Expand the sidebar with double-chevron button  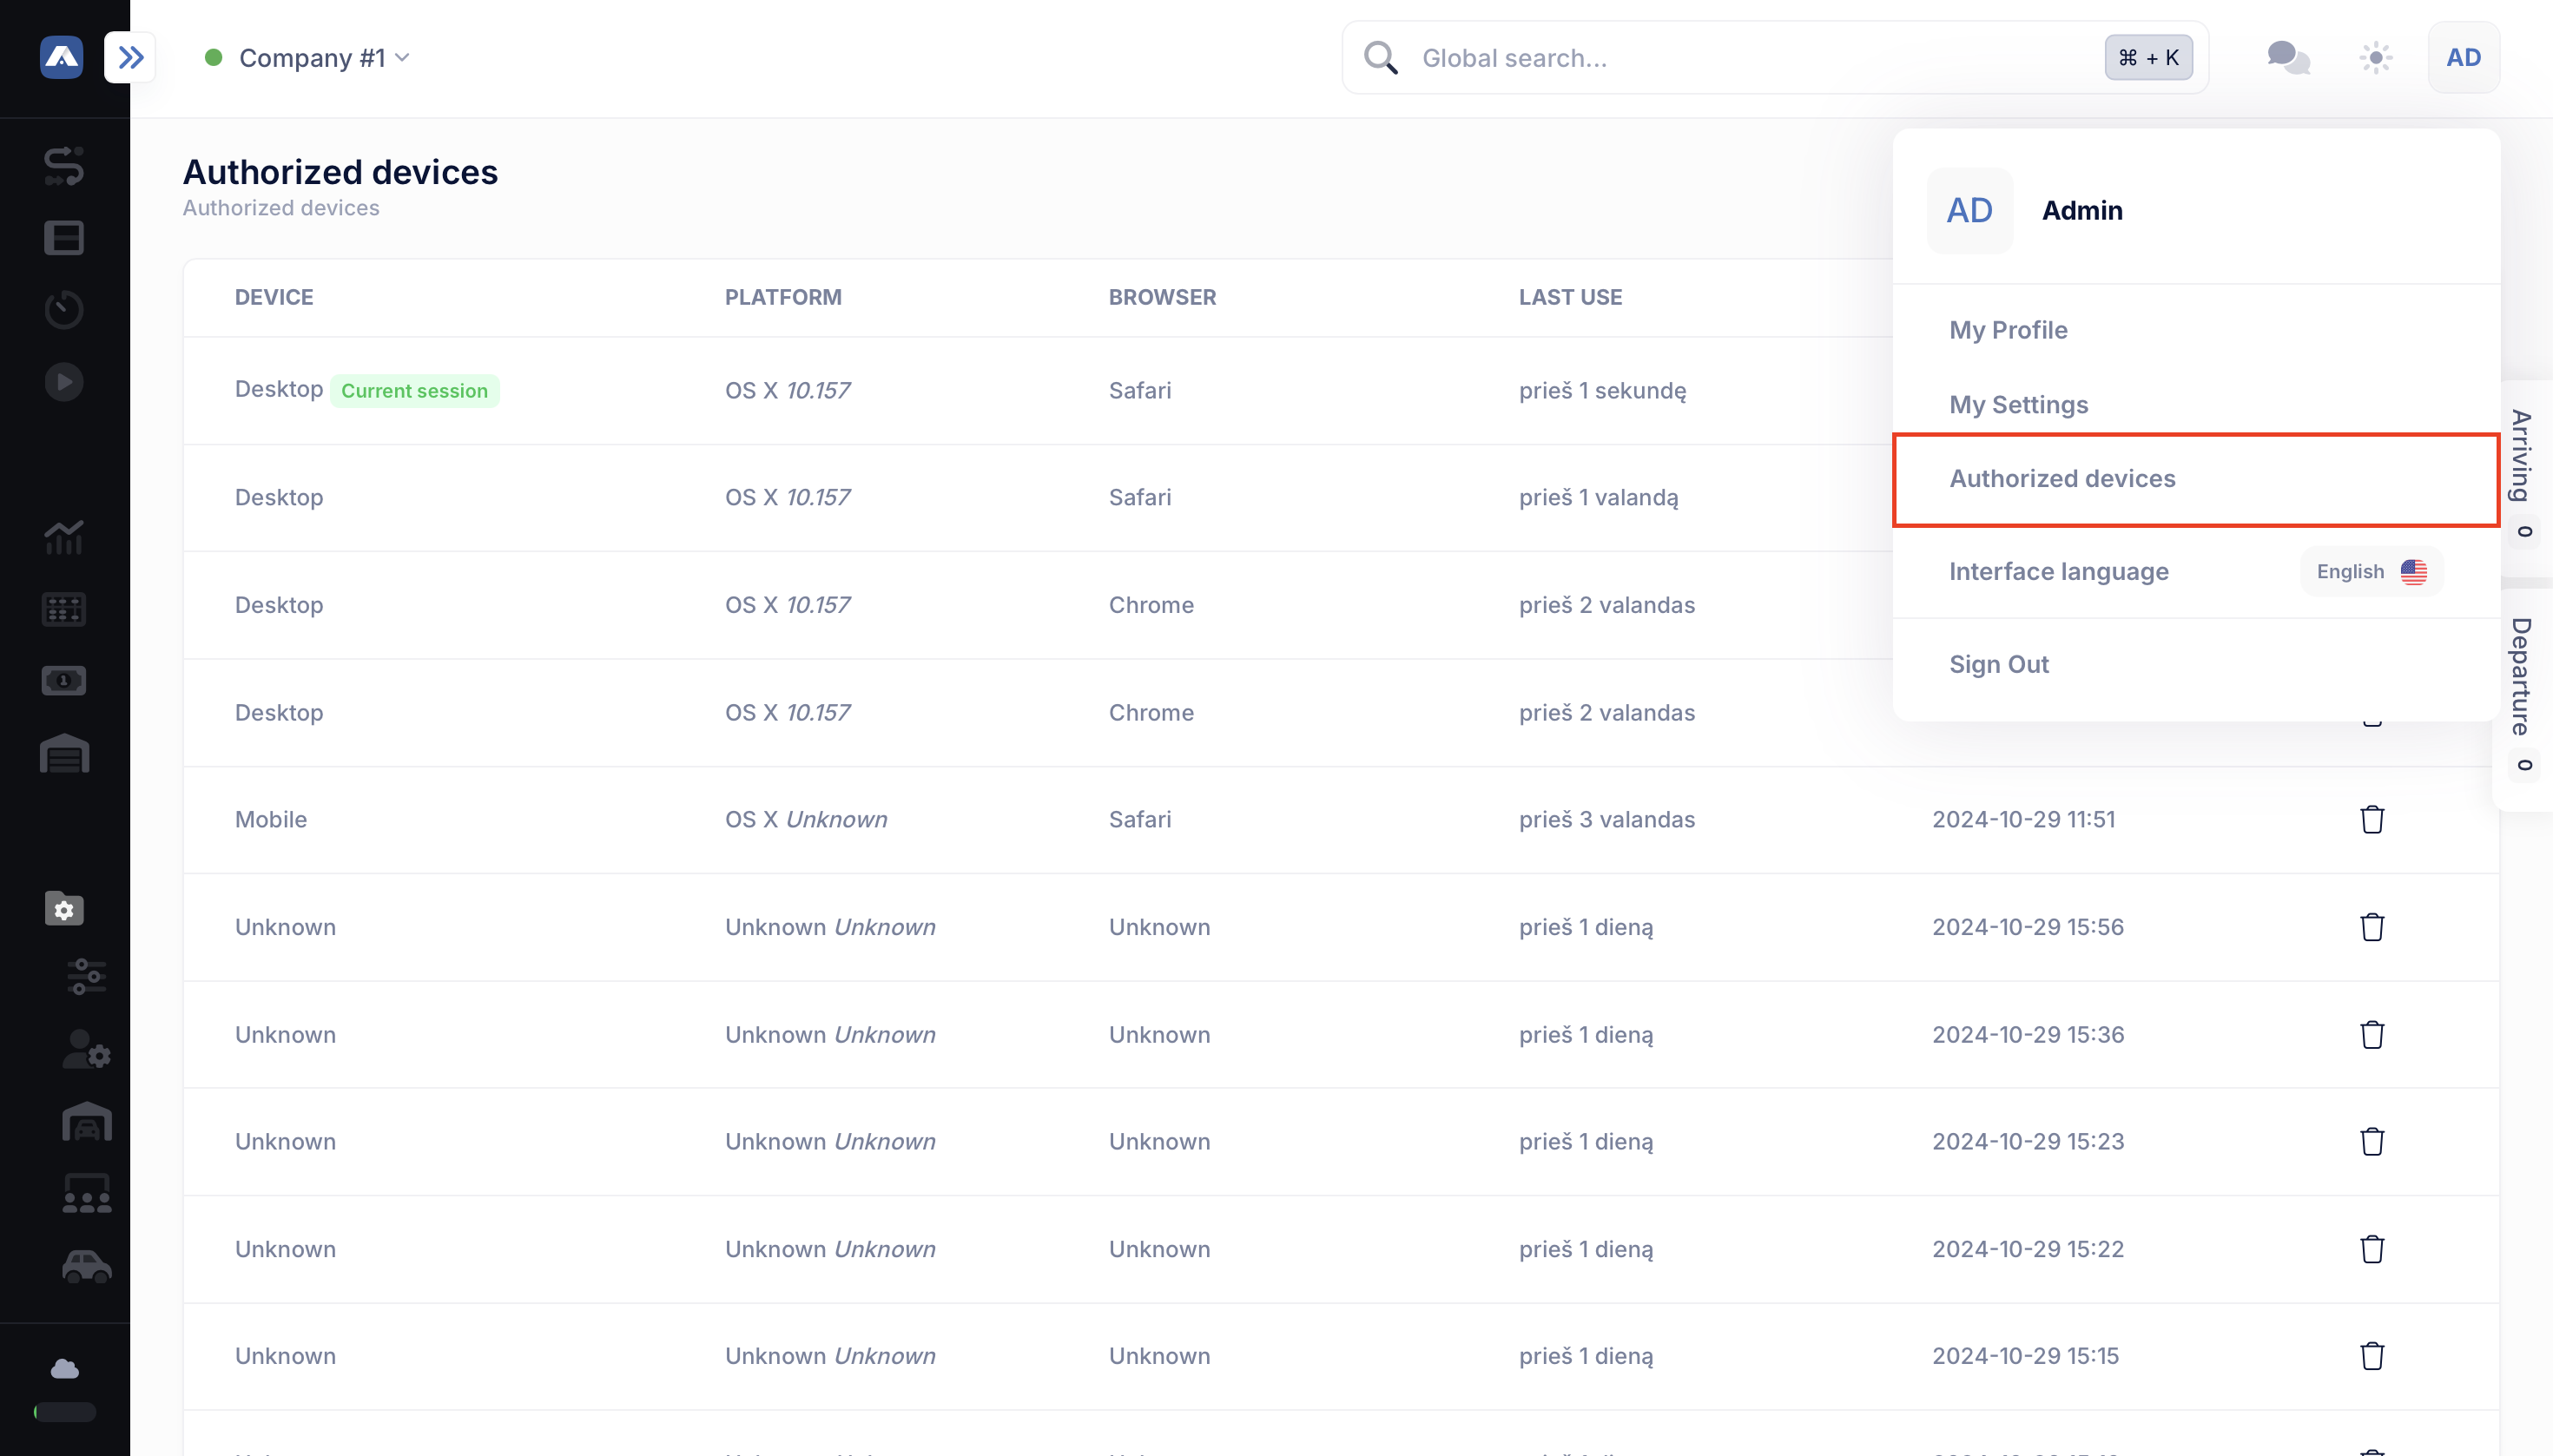[130, 57]
